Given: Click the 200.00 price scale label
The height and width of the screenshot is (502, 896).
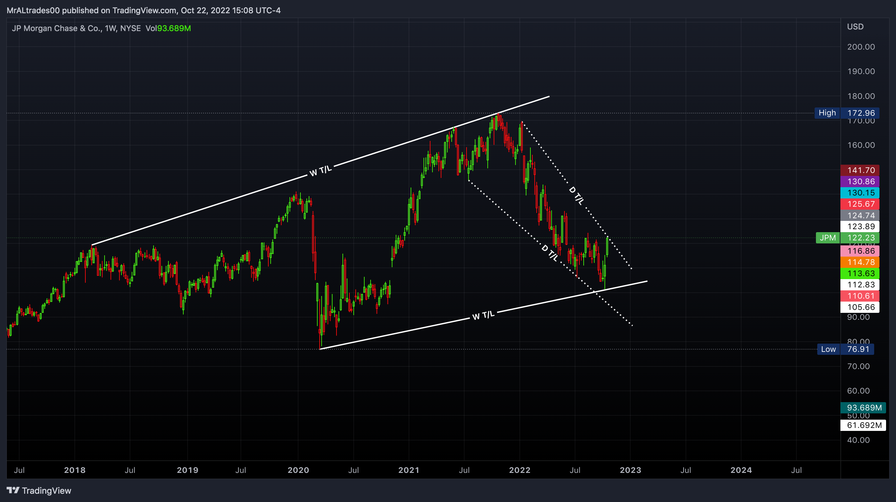Looking at the screenshot, I should (x=861, y=47).
